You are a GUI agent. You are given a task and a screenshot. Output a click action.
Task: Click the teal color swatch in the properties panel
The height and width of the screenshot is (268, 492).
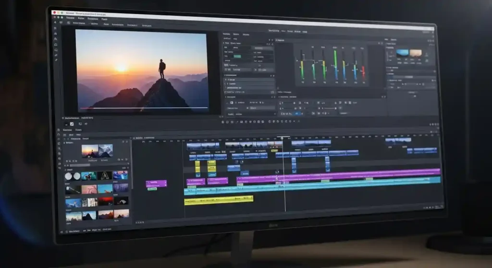coord(237,57)
